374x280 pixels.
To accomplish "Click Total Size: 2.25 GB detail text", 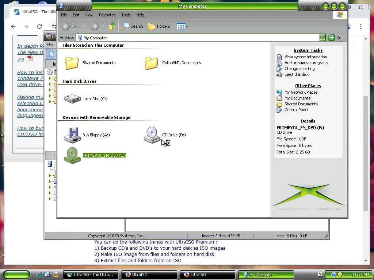I will tap(293, 152).
